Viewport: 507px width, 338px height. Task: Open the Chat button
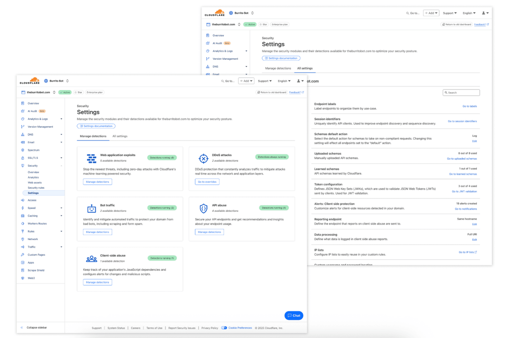(294, 315)
